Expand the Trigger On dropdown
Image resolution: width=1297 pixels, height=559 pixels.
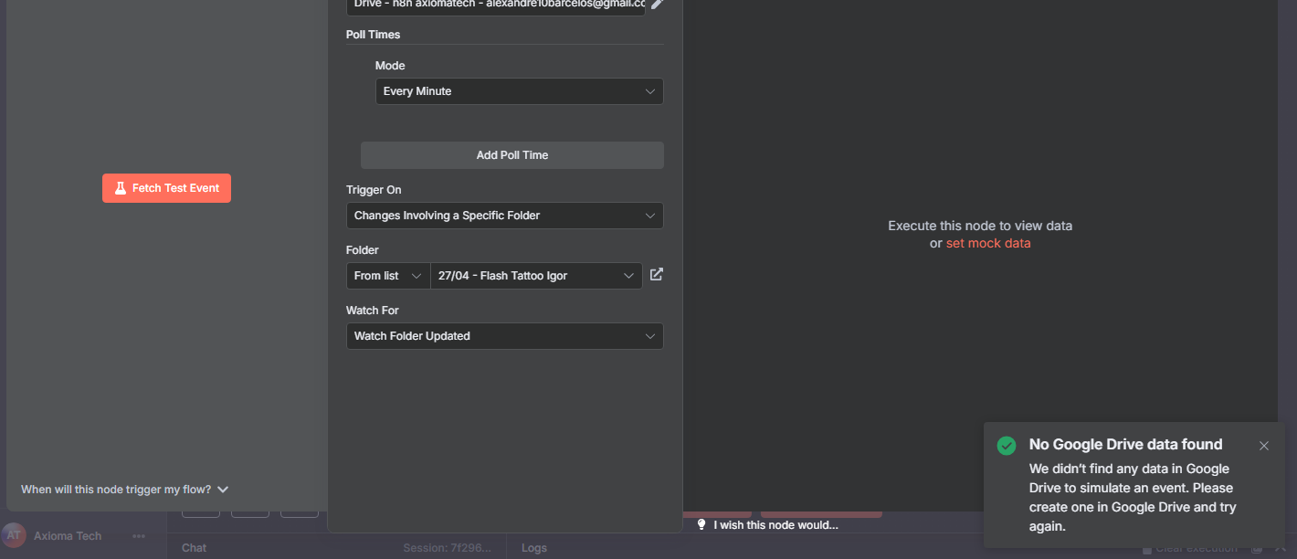click(x=504, y=216)
